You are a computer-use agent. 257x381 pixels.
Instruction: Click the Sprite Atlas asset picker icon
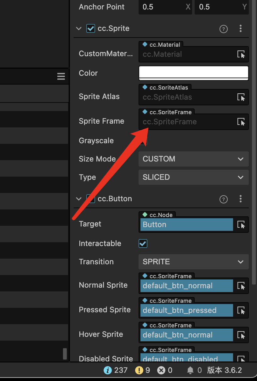(x=241, y=97)
